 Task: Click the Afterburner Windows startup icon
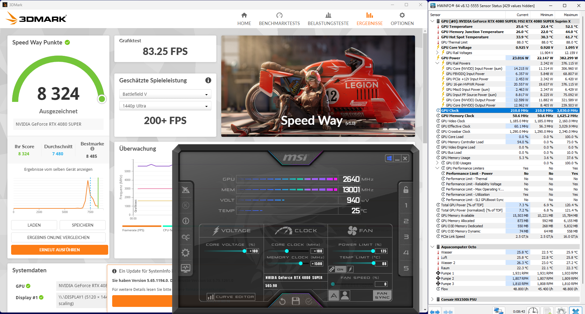[389, 158]
